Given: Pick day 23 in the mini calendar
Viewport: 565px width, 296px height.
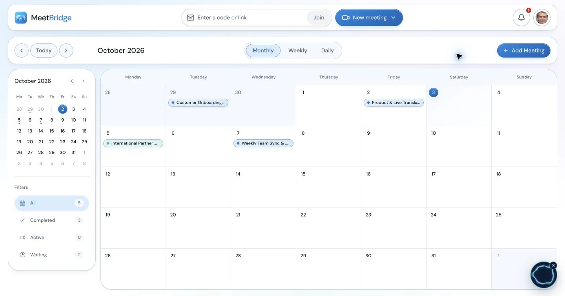Looking at the screenshot, I should [x=62, y=142].
